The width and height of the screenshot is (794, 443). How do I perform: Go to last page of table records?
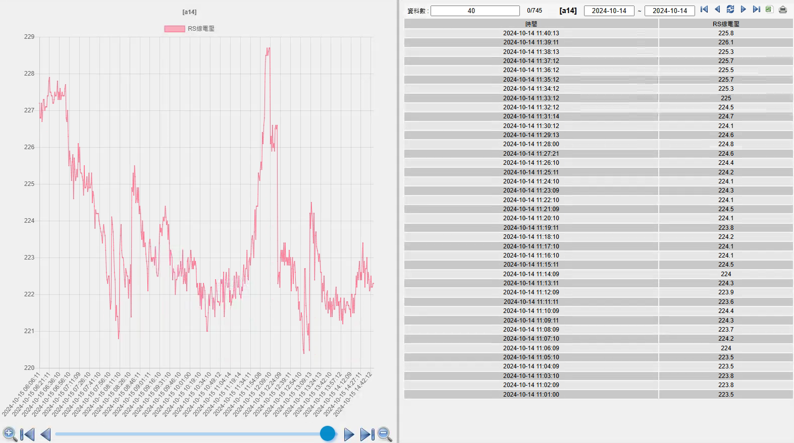tap(756, 10)
